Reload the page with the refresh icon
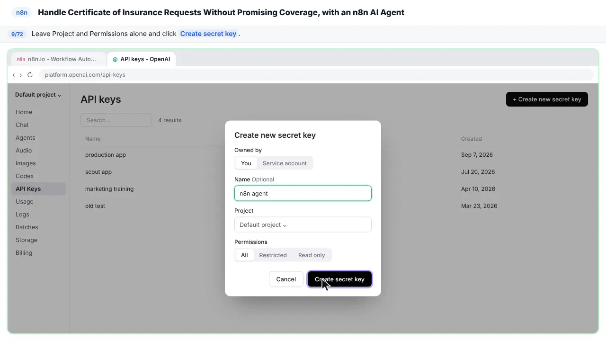The width and height of the screenshot is (606, 341). tap(30, 75)
